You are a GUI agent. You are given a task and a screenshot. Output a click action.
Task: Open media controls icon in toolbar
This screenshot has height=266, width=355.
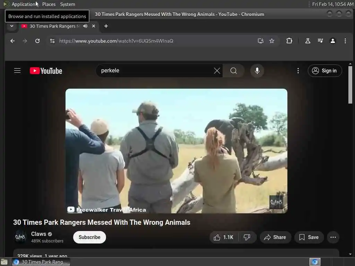click(x=320, y=41)
